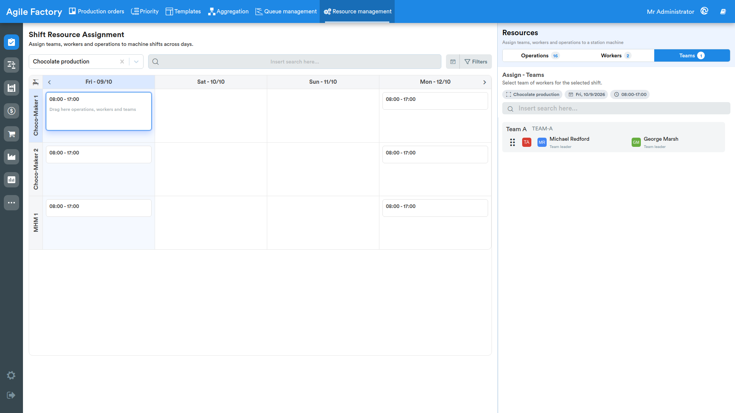Viewport: 735px width, 413px height.
Task: Open the bar chart reports sidebar icon
Action: (x=11, y=180)
